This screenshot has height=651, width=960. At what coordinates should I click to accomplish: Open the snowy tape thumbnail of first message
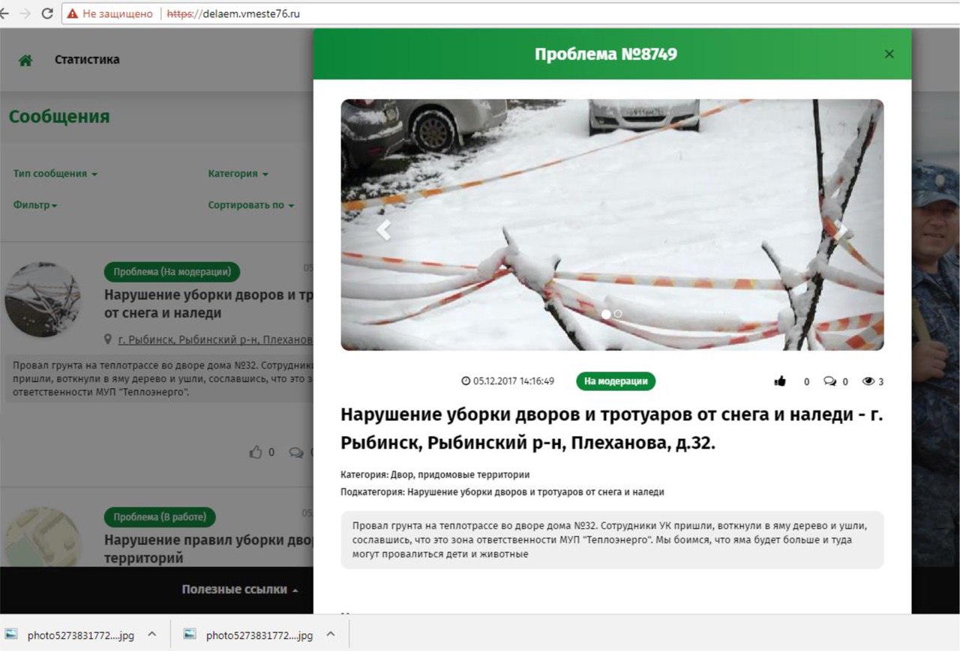(x=43, y=299)
